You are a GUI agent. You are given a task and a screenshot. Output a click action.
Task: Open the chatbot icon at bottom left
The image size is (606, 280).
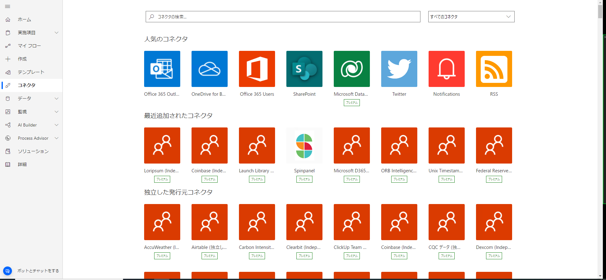pos(8,271)
